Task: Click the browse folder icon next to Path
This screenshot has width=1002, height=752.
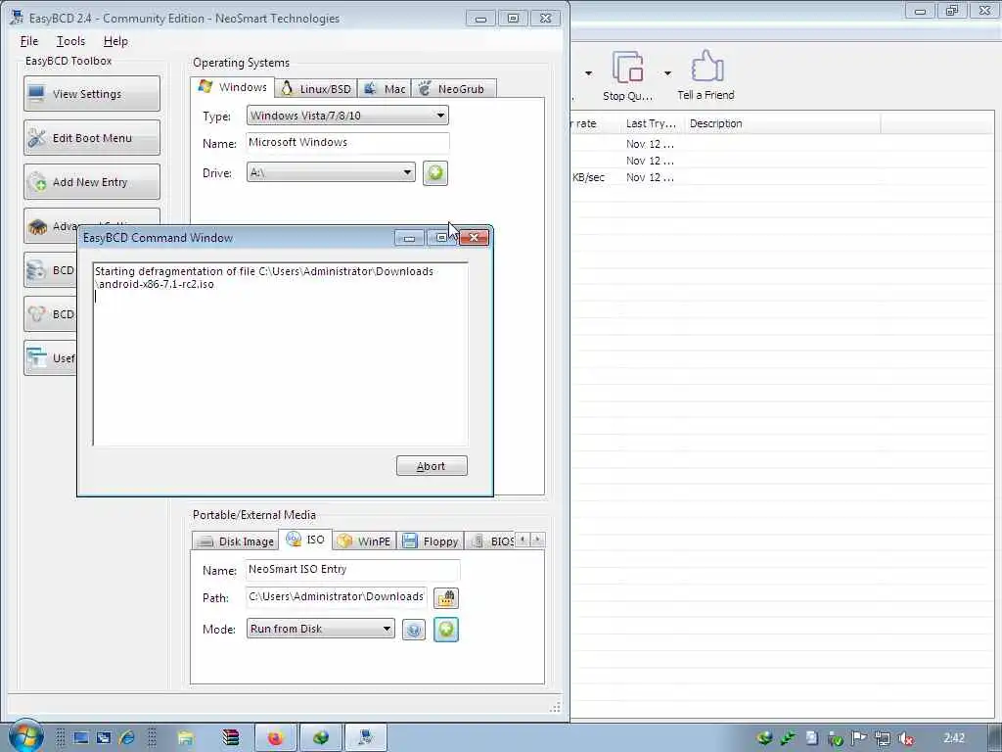Action: tap(446, 598)
